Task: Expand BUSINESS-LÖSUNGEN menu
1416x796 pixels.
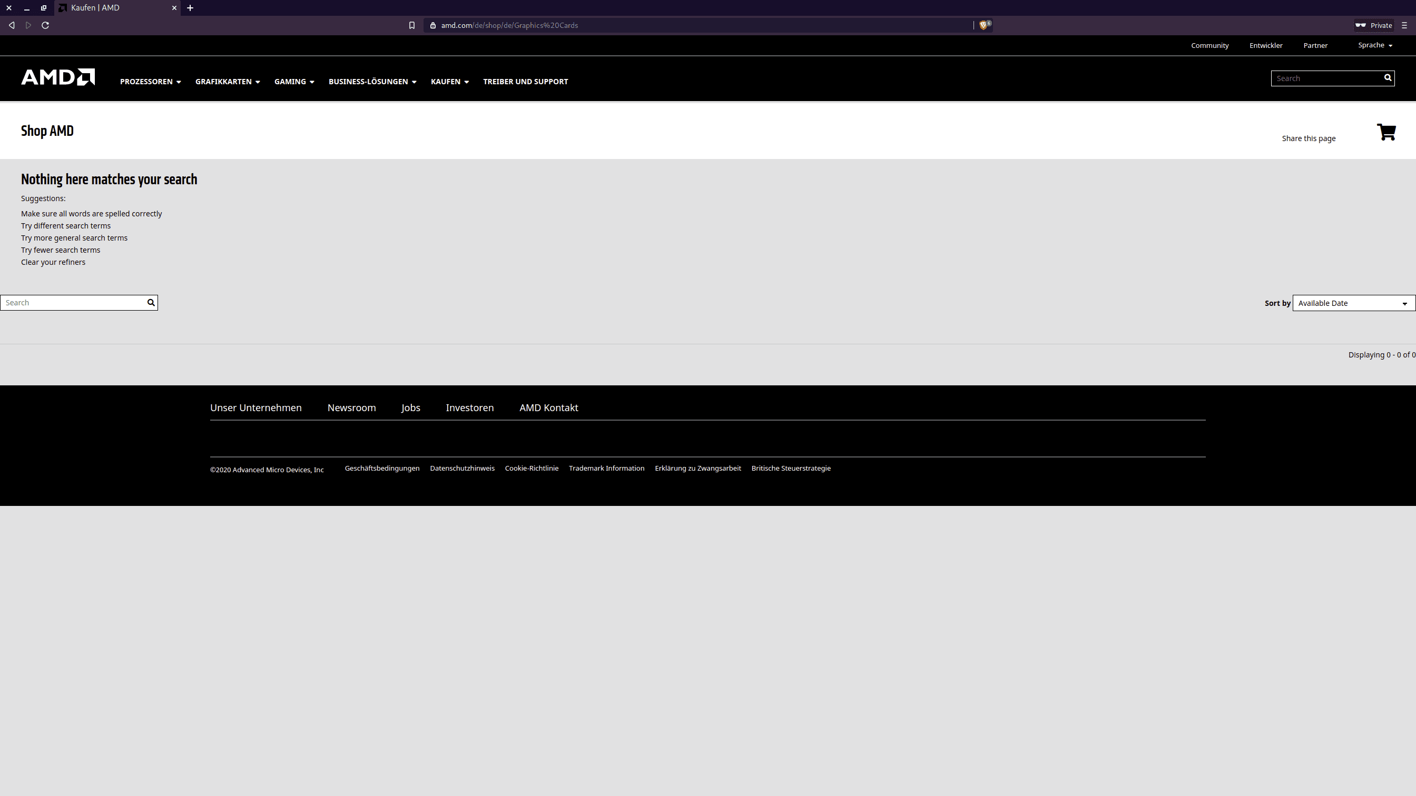Action: tap(372, 81)
